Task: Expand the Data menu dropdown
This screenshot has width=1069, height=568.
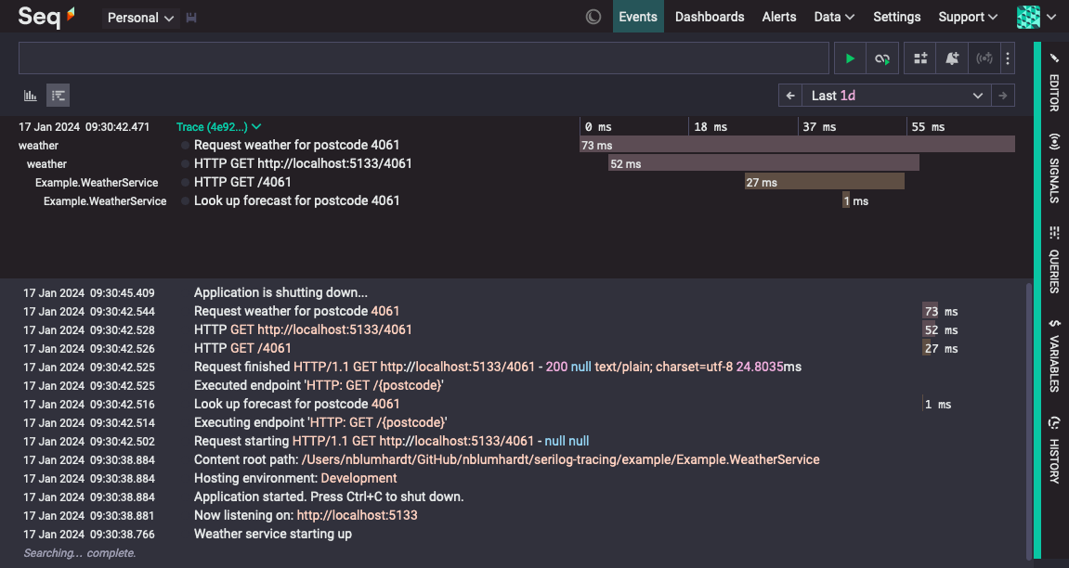Action: coord(834,17)
